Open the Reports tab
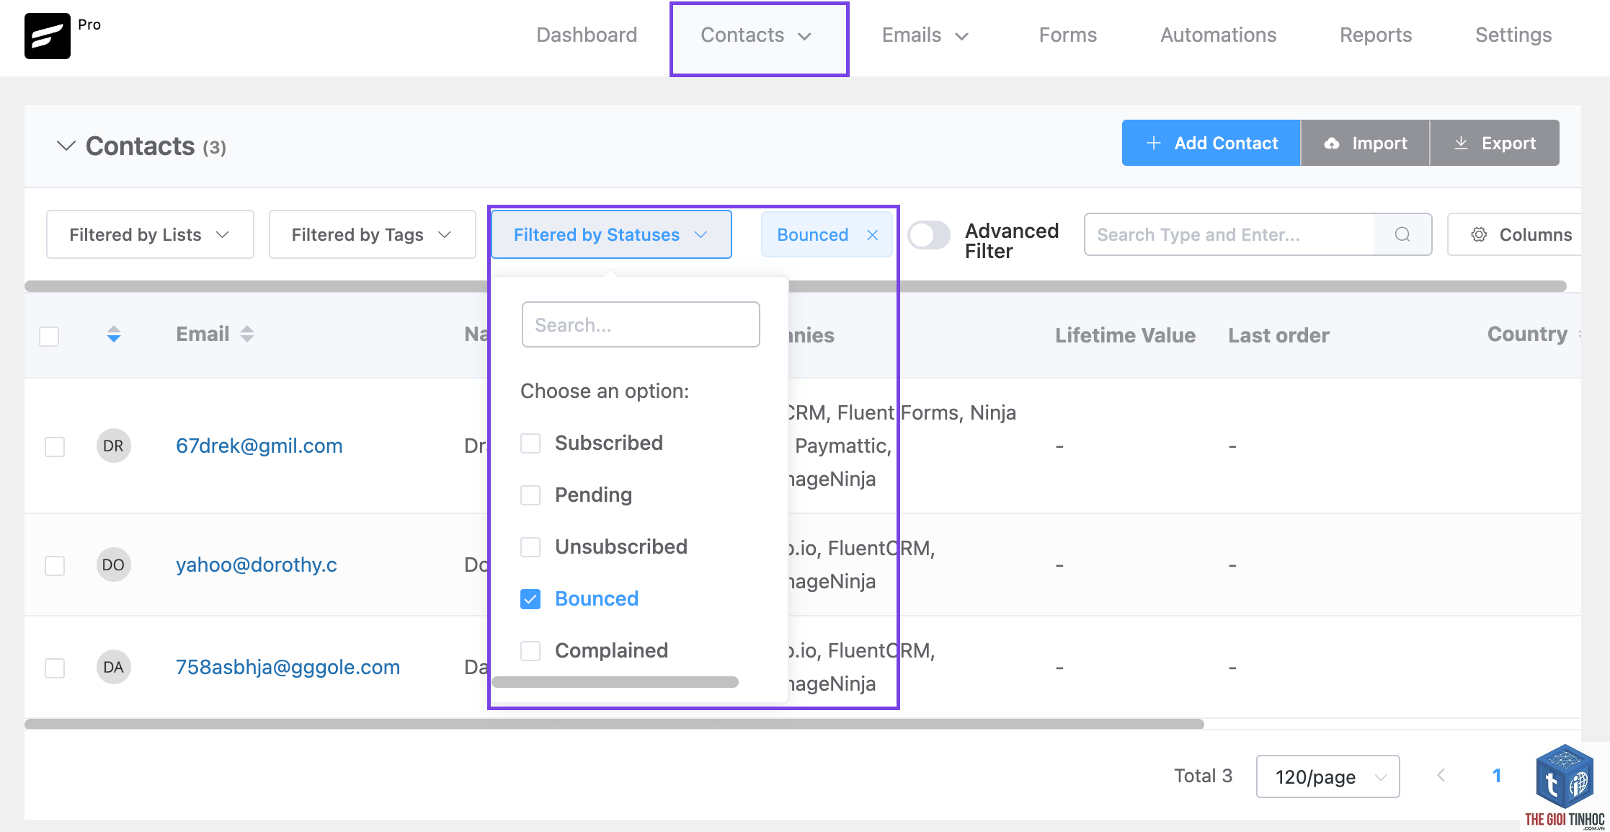The height and width of the screenshot is (832, 1610). click(1375, 35)
